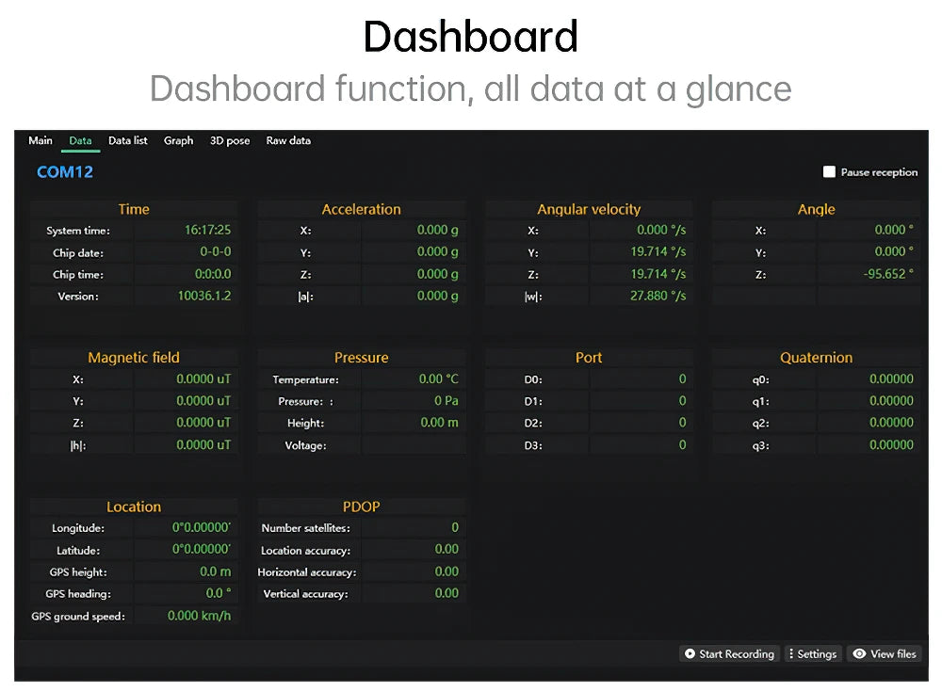Screen dimensions: 942x692
Task: Click the Chip time value 0:0:0.0
Action: [x=213, y=274]
